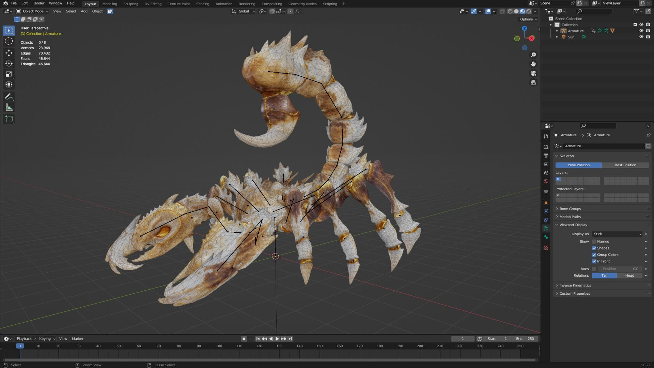Choose the Measure tool
Viewport: 654px width, 368px height.
(9, 108)
